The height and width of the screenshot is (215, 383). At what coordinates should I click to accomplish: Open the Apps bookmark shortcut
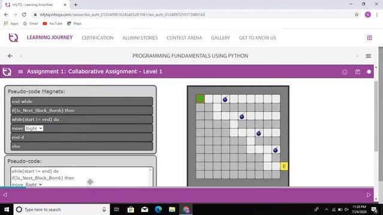pos(11,23)
